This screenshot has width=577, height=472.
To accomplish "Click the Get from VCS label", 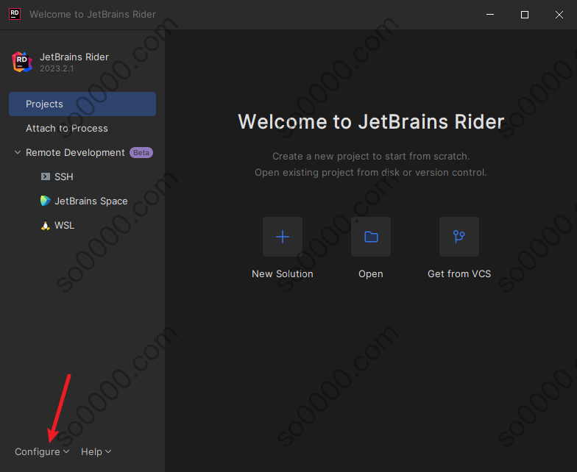I will pos(459,273).
